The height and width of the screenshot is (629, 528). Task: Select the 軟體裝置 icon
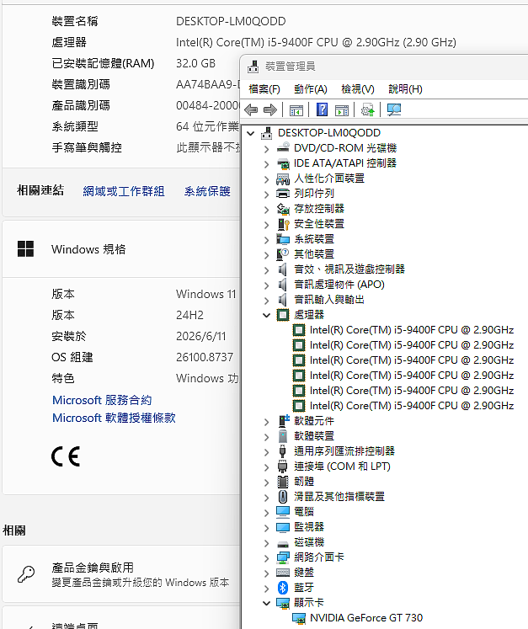(283, 436)
